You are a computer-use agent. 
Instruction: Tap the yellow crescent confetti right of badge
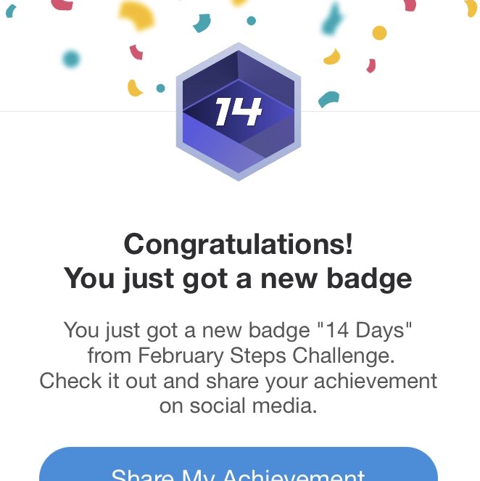pos(332,57)
